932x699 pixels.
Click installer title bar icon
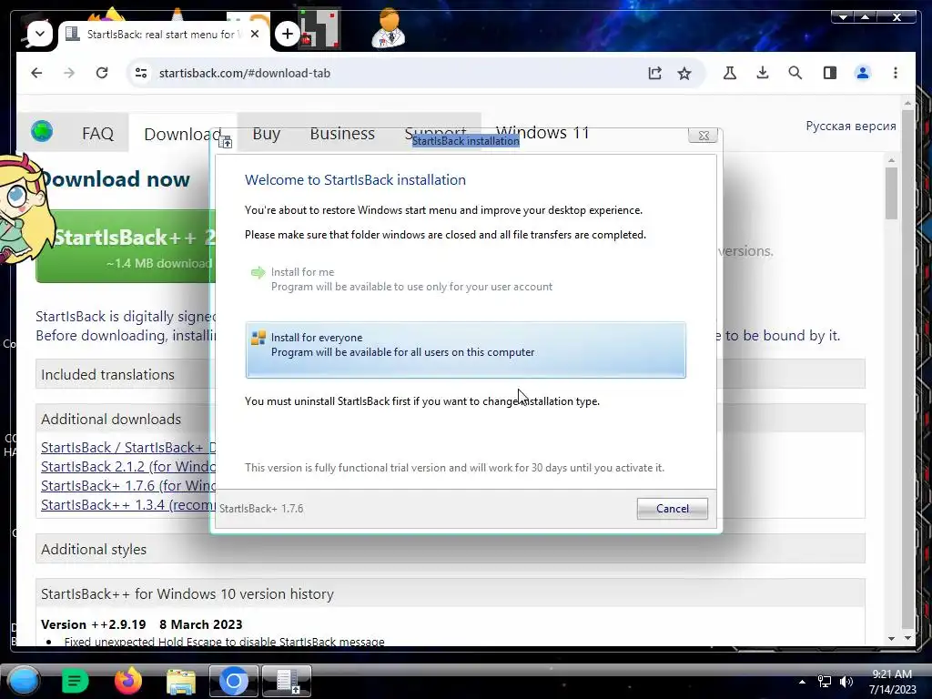click(x=225, y=141)
